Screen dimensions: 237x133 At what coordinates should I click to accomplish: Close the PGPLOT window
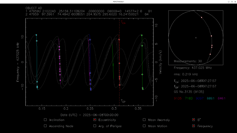[x=235, y=2]
